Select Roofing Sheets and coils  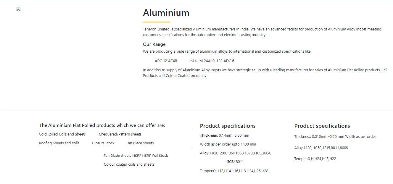(x=59, y=143)
